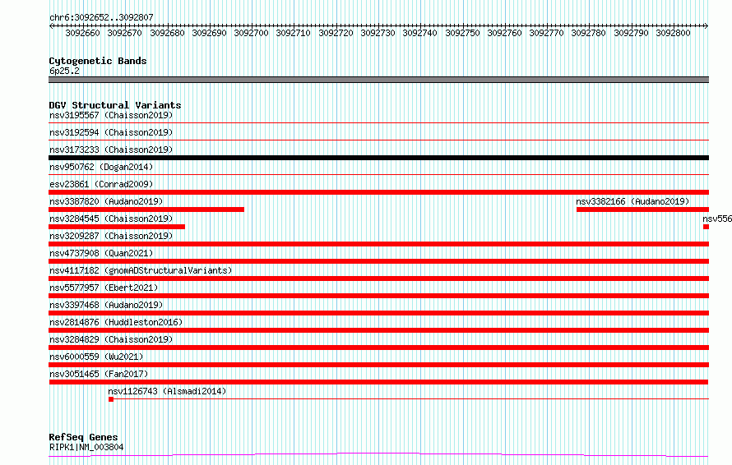Click the small red square under nsv1126743

(x=111, y=399)
